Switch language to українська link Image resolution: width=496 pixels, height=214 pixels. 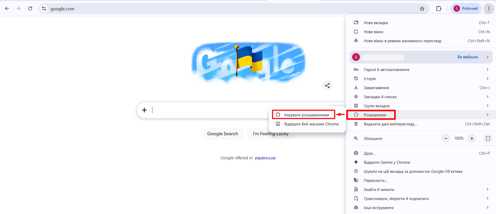[265, 158]
